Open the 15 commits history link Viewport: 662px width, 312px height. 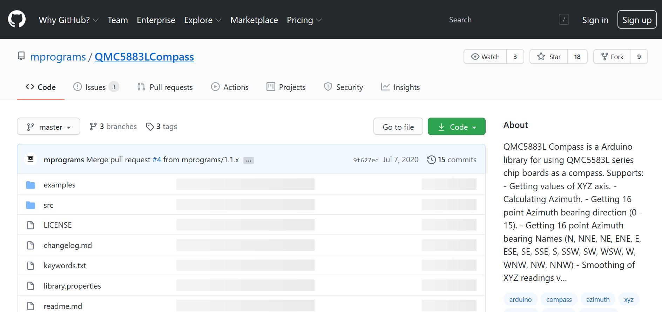(x=452, y=159)
